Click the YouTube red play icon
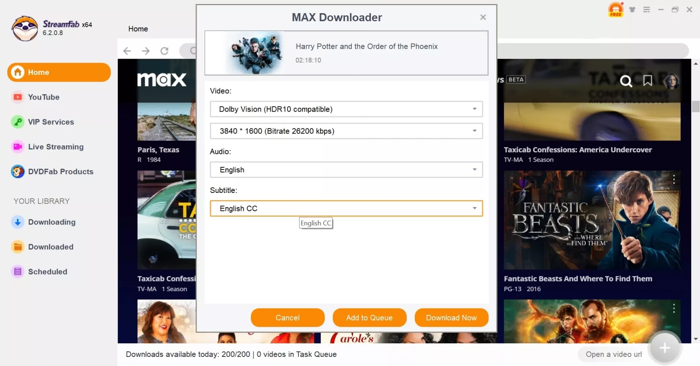Image resolution: width=700 pixels, height=366 pixels. [18, 97]
